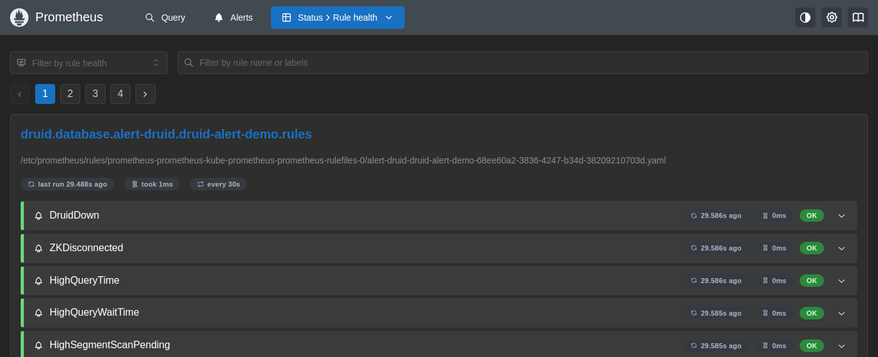Screen dimensions: 878x357
Task: Click the 0ms duration badge on ZKDisconnected row
Action: pos(774,248)
